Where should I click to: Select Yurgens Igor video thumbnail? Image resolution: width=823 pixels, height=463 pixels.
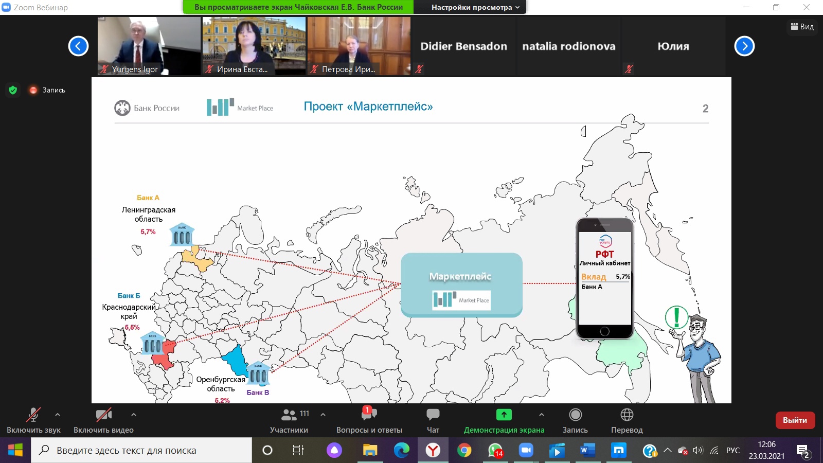coord(149,46)
